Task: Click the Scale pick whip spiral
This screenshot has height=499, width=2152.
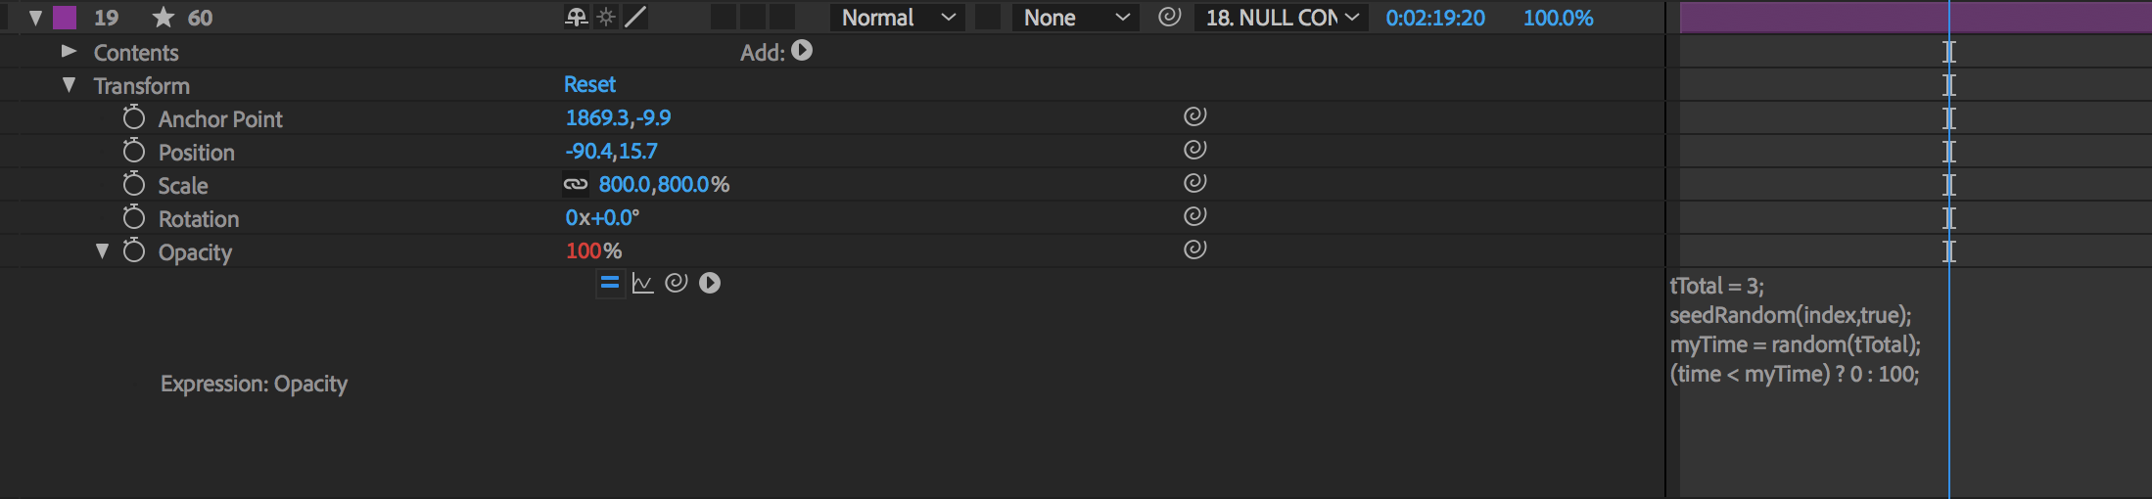Action: [1194, 183]
